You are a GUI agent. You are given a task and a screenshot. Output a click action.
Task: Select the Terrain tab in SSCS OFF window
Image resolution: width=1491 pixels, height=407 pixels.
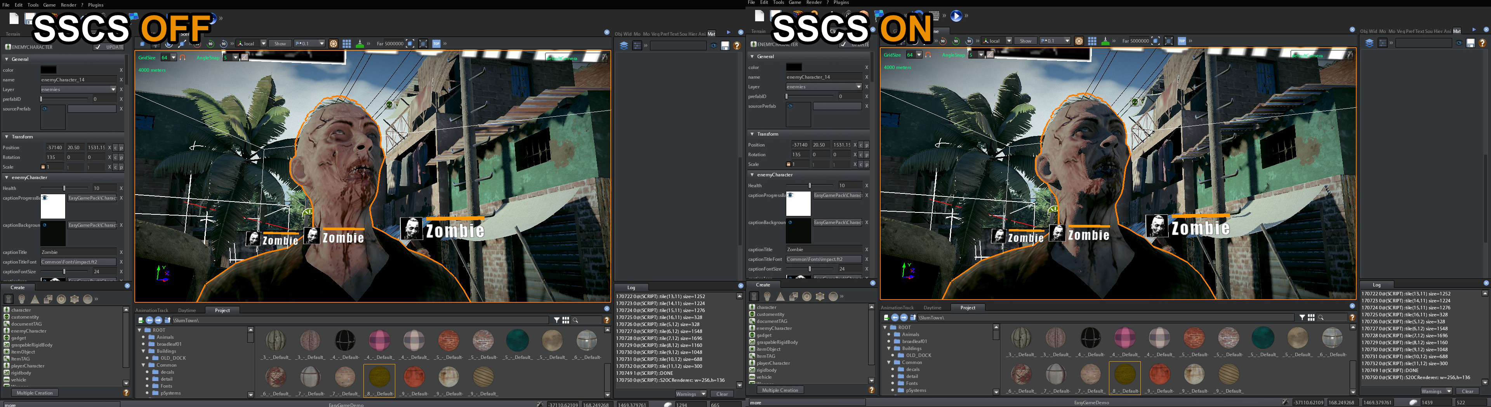(x=13, y=34)
